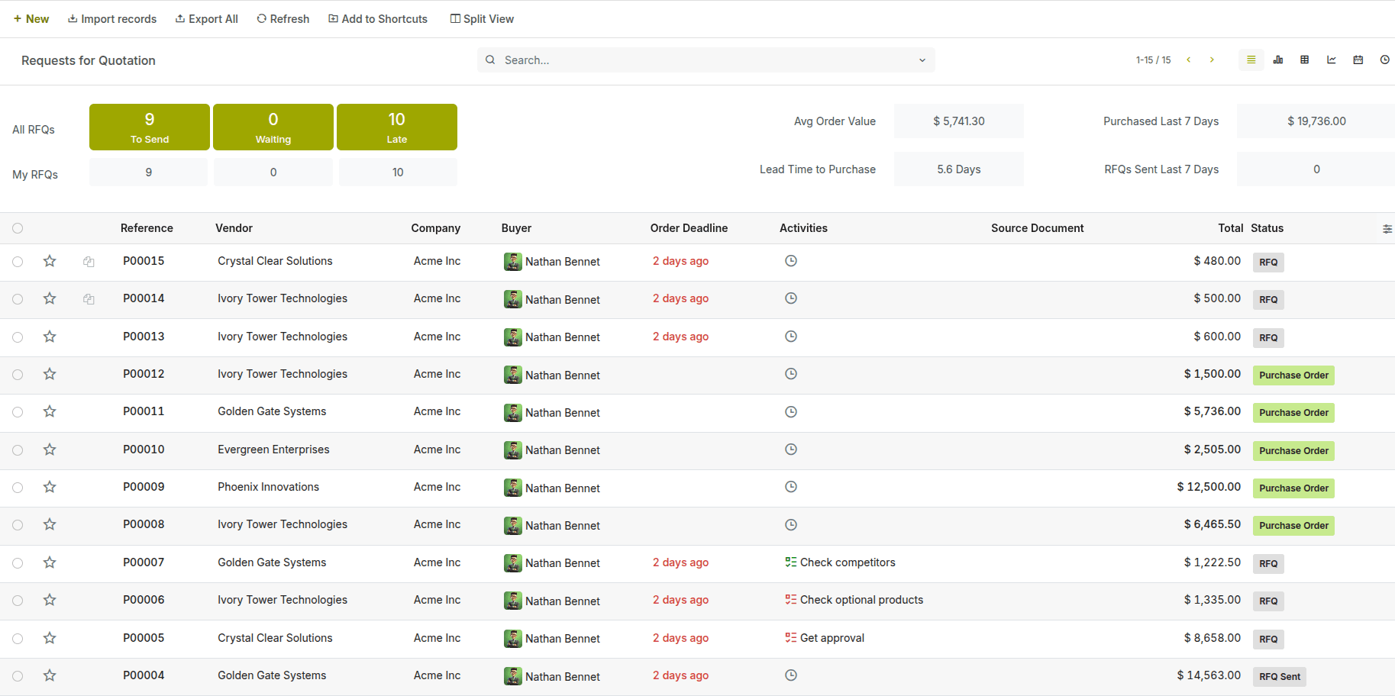The height and width of the screenshot is (696, 1395).
Task: Open the pivot table view
Action: 1304,60
